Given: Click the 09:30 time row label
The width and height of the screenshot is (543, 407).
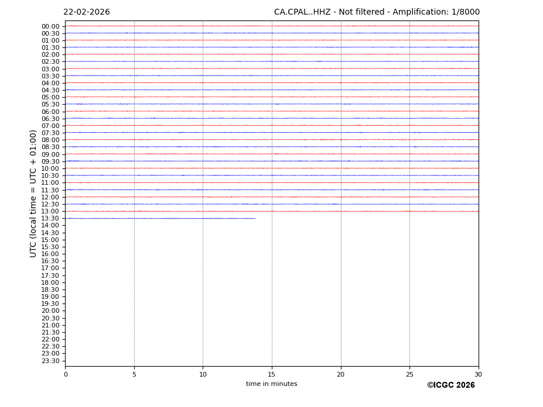Looking at the screenshot, I should [x=50, y=161].
